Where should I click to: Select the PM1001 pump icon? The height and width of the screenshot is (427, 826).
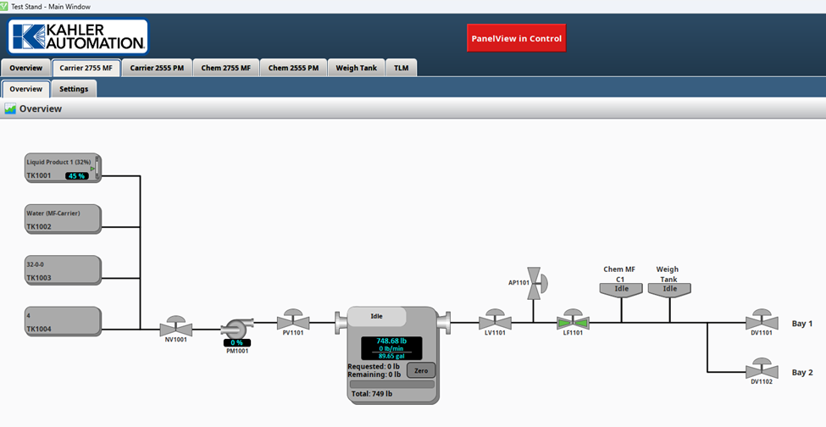tap(235, 329)
